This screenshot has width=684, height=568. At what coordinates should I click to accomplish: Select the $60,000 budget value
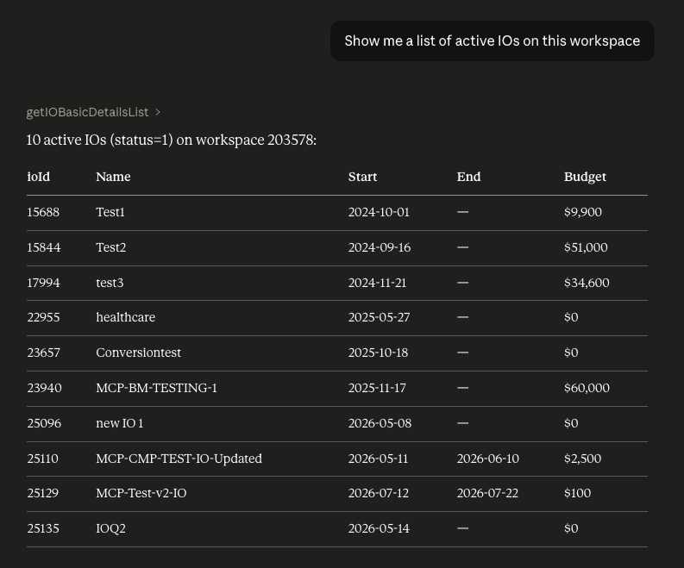click(x=587, y=388)
